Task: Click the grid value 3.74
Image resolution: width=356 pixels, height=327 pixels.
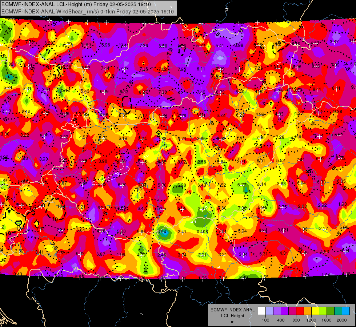Action: 182,255
